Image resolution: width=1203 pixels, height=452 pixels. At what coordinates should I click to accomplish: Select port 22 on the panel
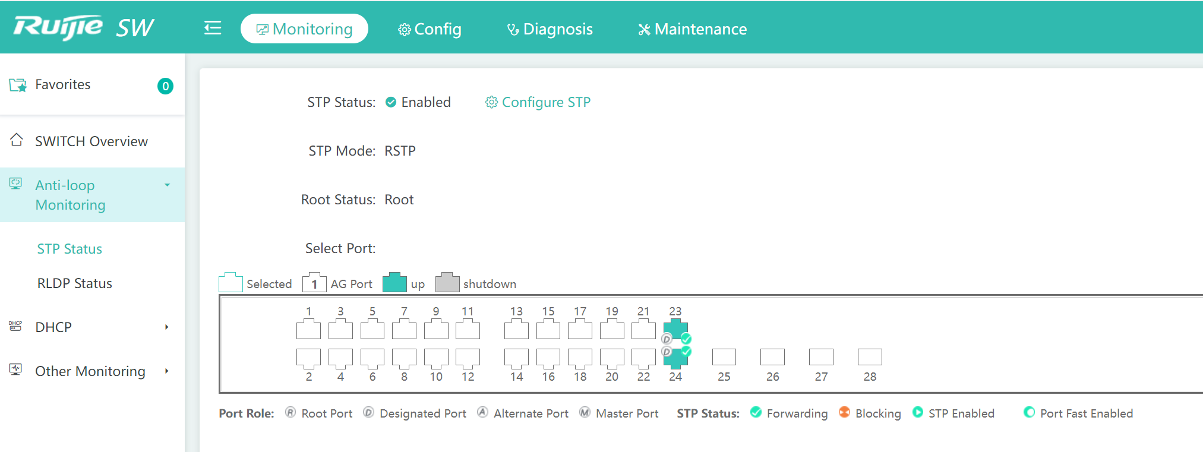coord(643,358)
